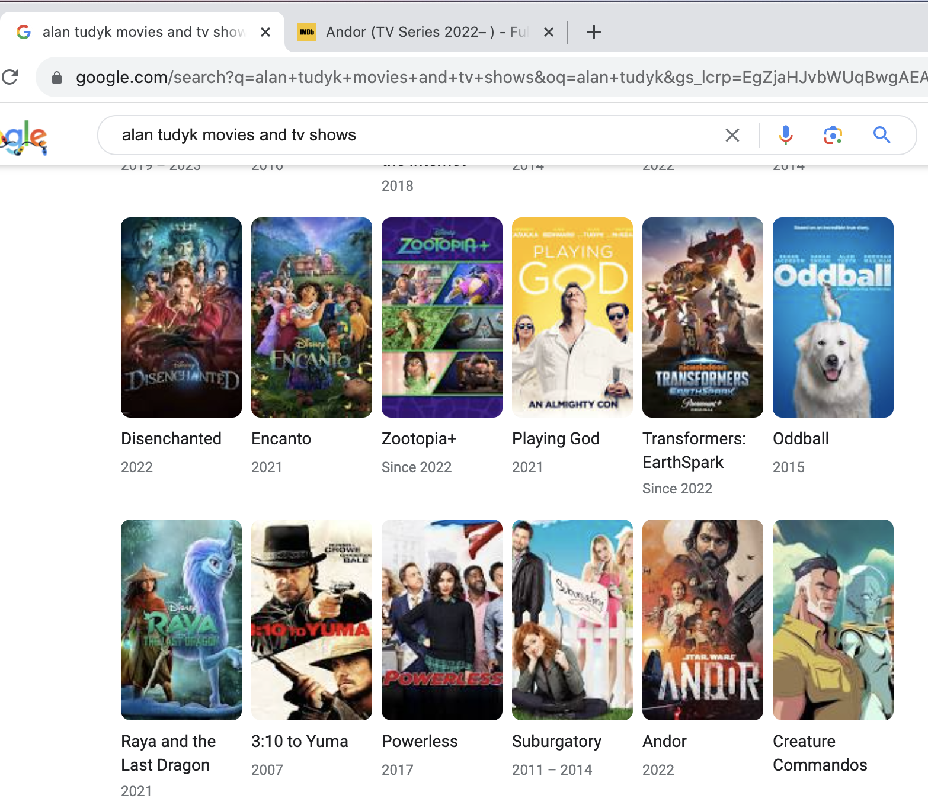The width and height of the screenshot is (928, 808).
Task: Click the Disenchanted title link
Action: [171, 438]
